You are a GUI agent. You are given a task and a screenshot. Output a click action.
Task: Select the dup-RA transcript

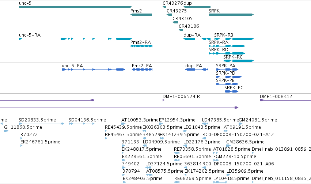coord(197,39)
